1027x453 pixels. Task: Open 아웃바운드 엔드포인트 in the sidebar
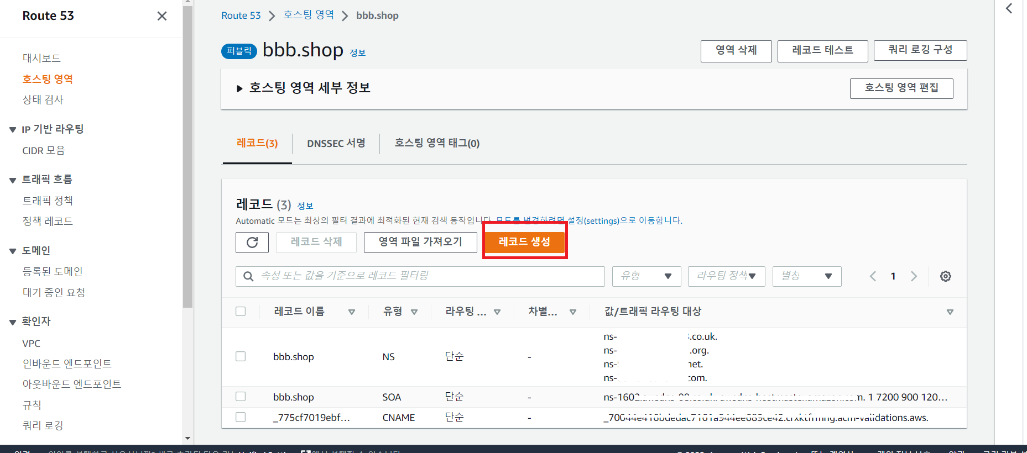[72, 384]
